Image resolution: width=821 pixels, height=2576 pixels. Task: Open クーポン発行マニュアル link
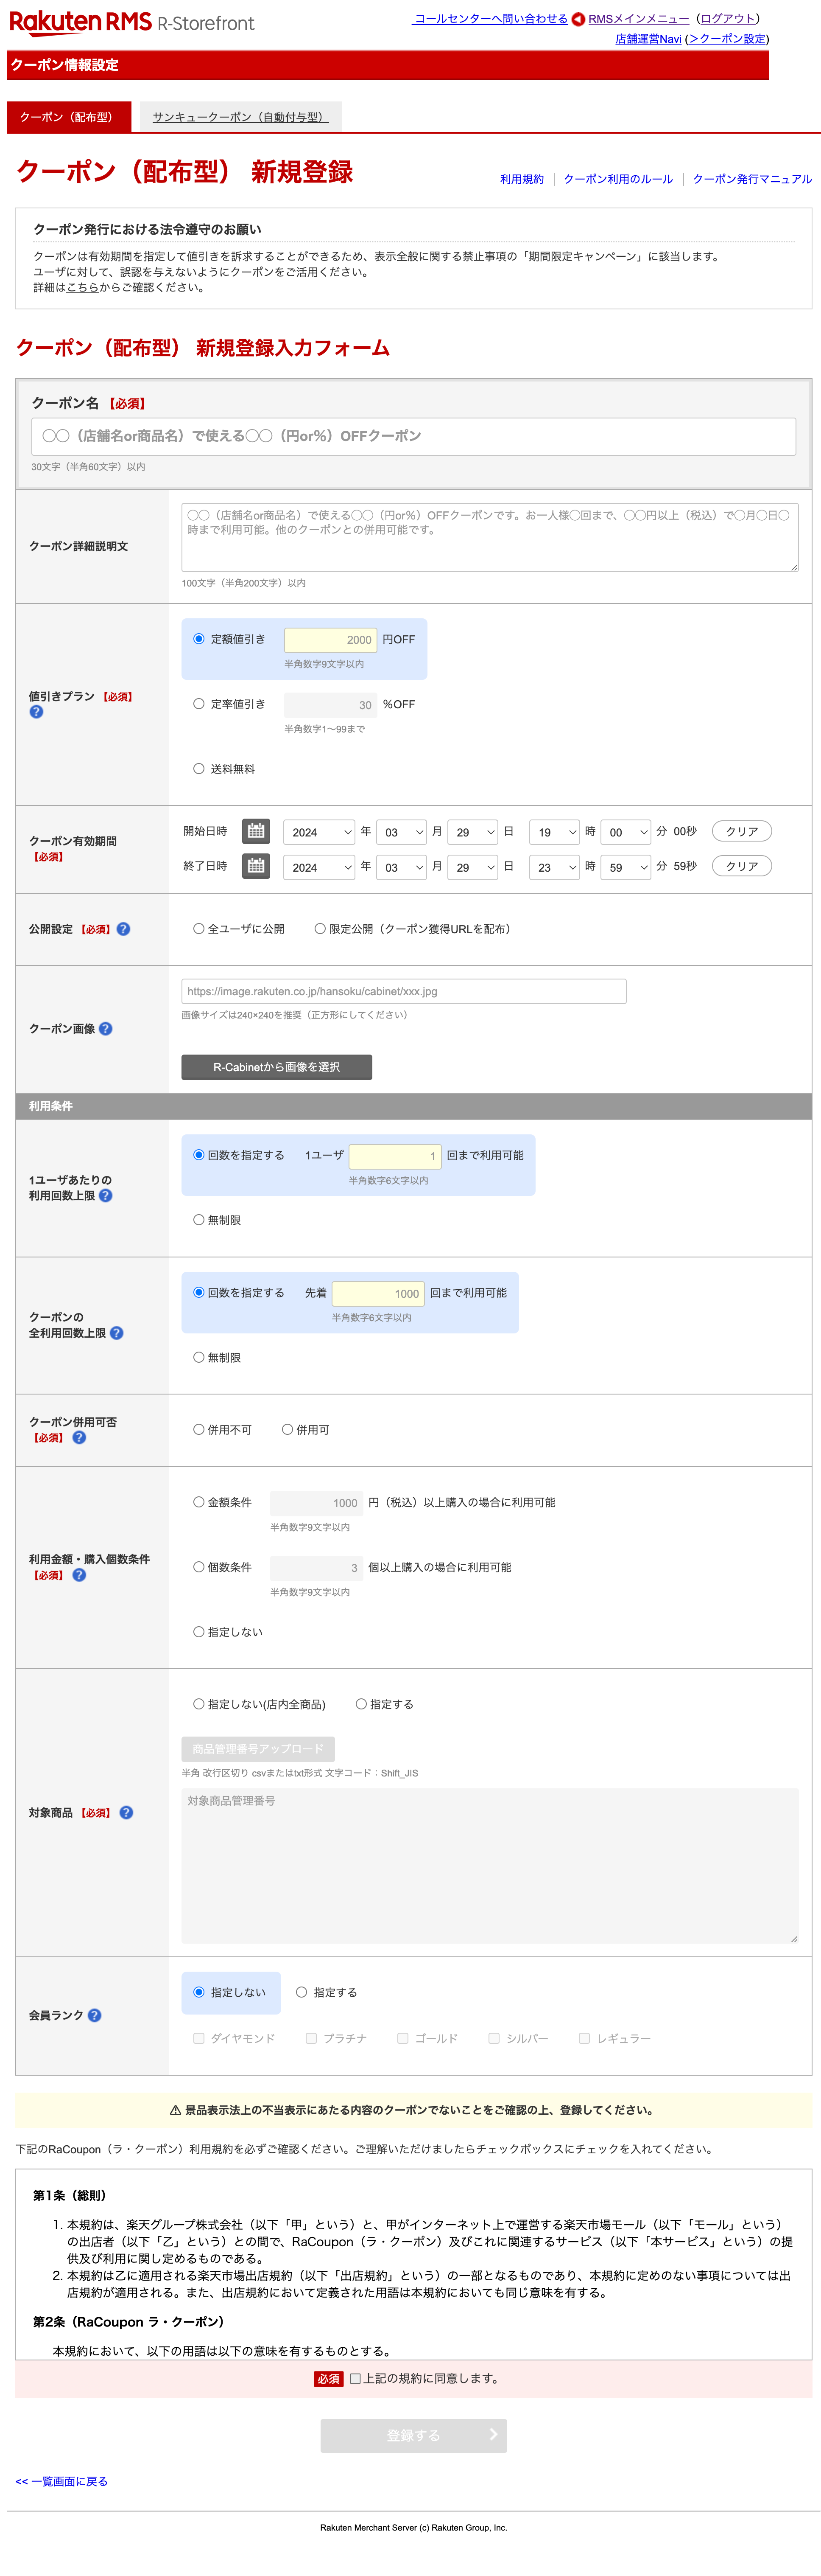point(752,179)
